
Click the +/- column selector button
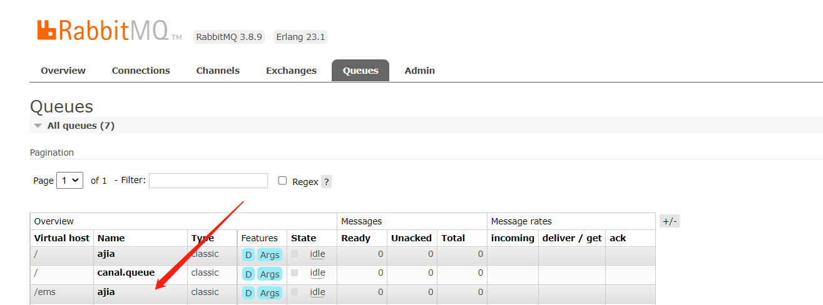pos(670,221)
